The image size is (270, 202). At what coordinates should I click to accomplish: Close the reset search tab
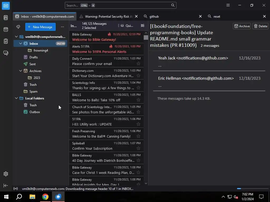pyautogui.click(x=264, y=16)
